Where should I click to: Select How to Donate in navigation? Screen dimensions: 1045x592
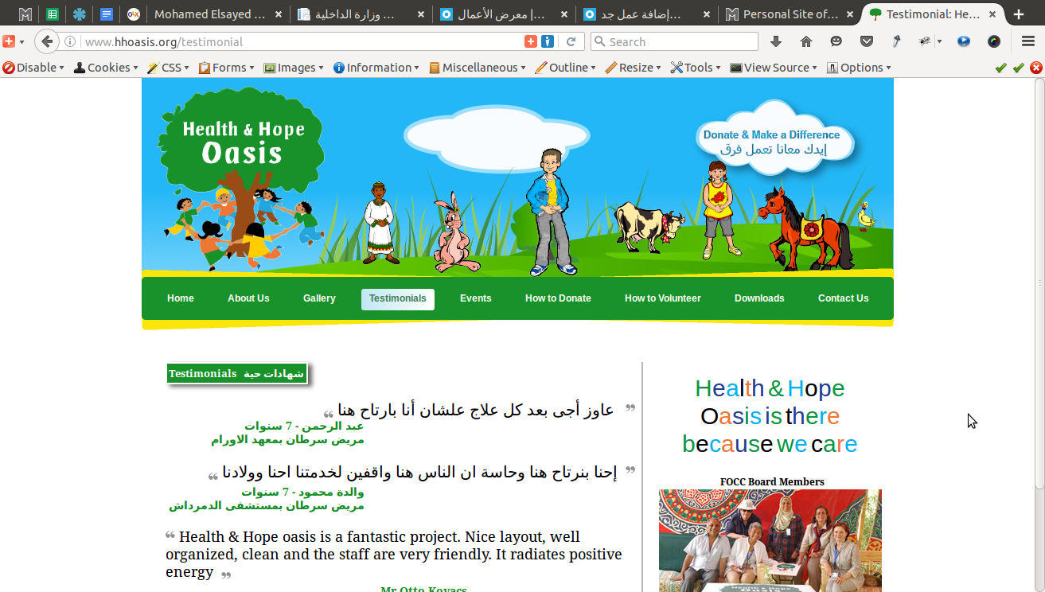[558, 298]
